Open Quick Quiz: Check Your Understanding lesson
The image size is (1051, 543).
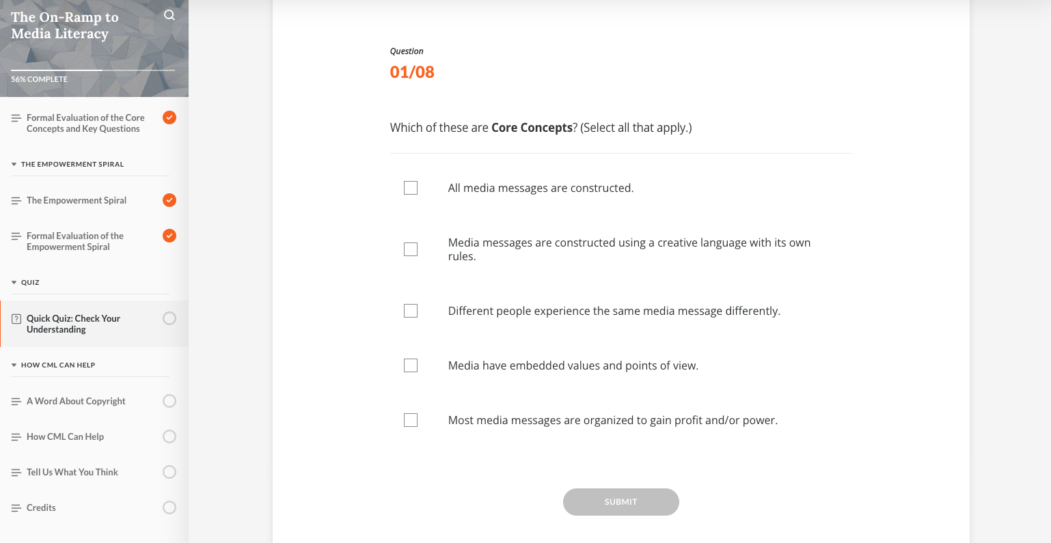(x=73, y=324)
